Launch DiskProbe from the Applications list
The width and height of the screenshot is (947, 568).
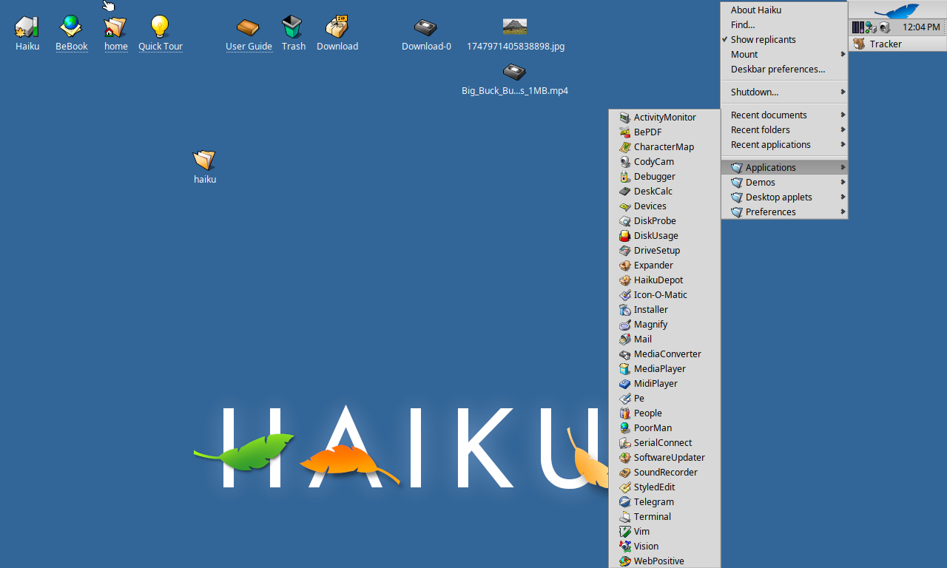click(664, 220)
